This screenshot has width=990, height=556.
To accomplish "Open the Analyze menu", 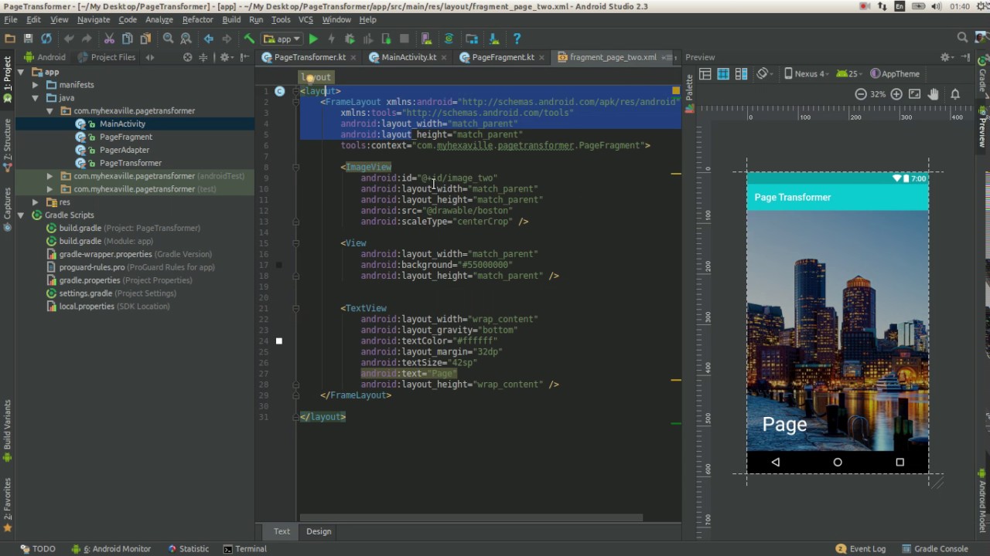I will 159,19.
